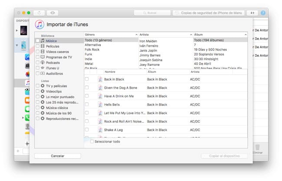Click the green Messages icon in the sidebar
Image resolution: width=282 pixels, height=181 pixels.
point(27,109)
